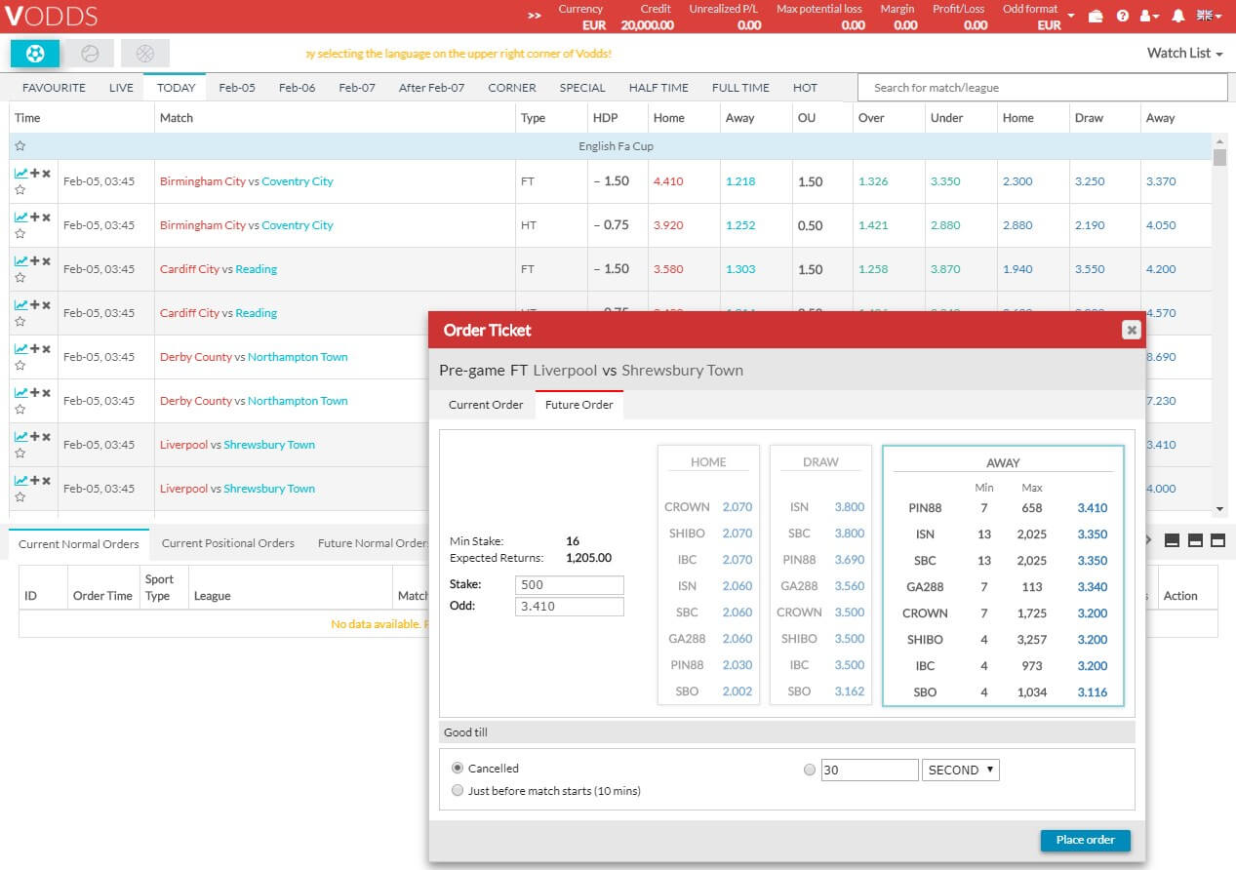The width and height of the screenshot is (1236, 870).
Task: Open the notifications bell
Action: (x=1177, y=17)
